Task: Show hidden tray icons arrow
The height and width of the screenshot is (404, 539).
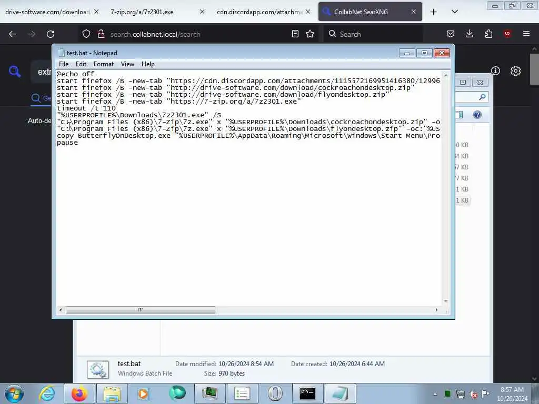Action: 435,394
